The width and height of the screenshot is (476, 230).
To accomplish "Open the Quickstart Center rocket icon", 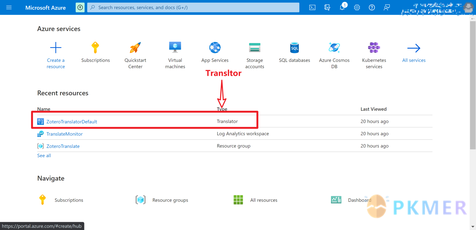I will tap(135, 48).
